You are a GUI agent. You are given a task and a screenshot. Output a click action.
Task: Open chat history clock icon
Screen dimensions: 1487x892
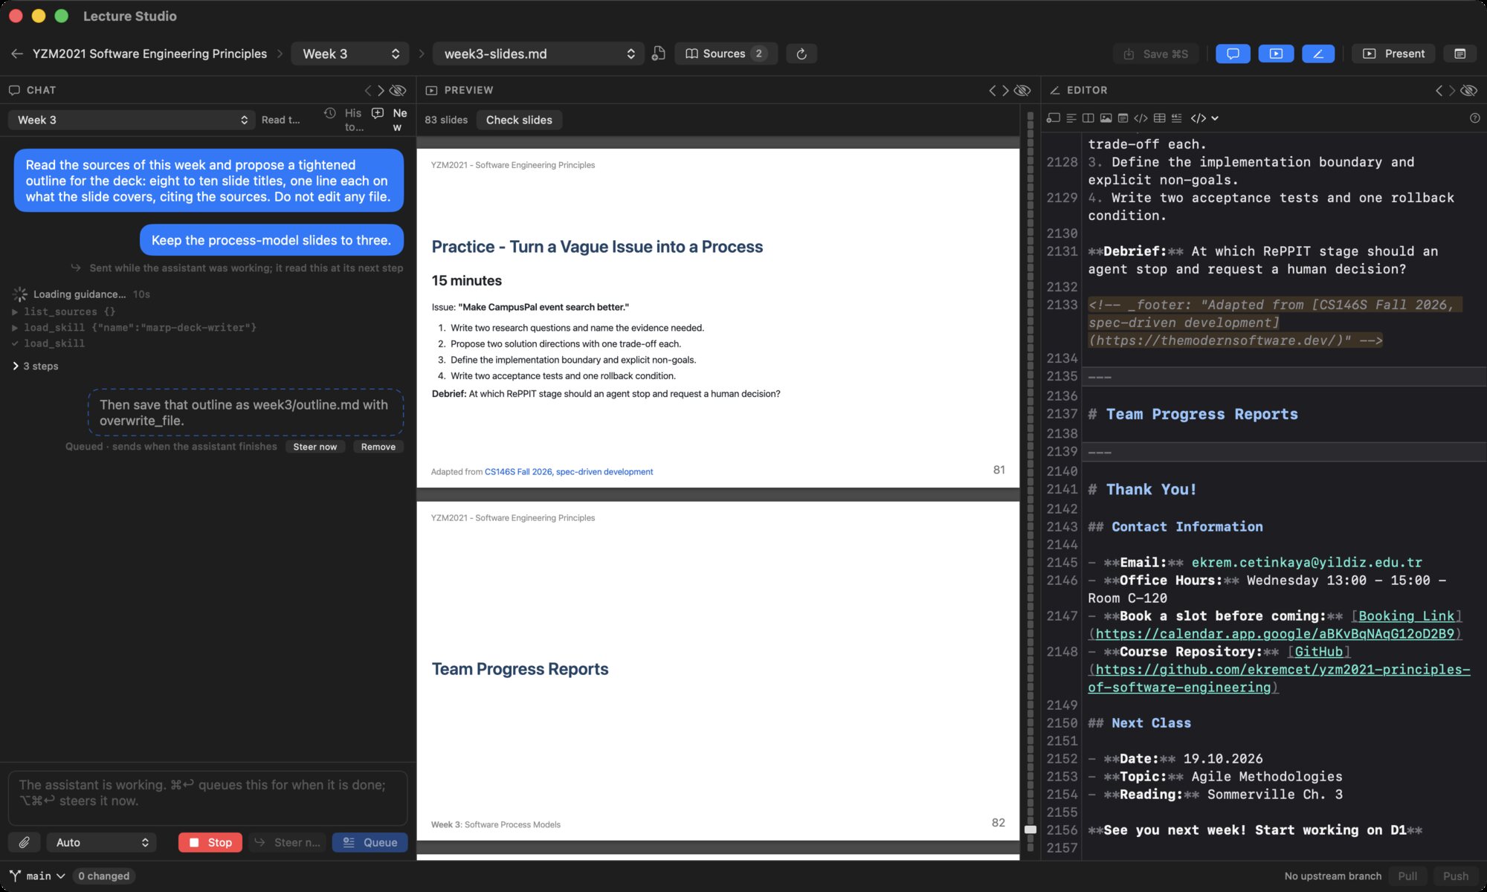click(x=330, y=113)
